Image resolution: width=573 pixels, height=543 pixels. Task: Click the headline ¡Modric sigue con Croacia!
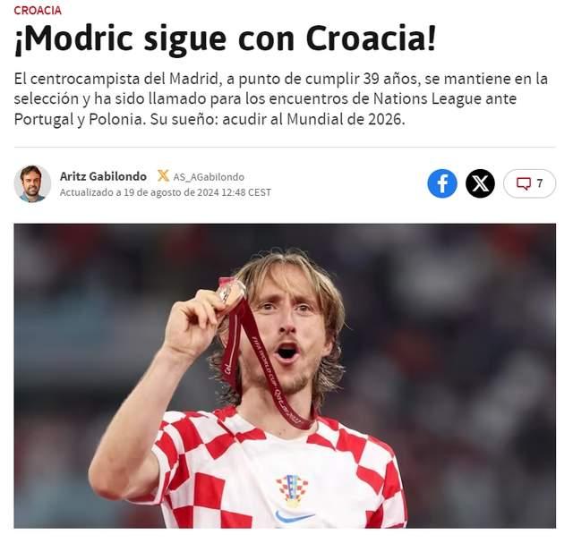coord(225,39)
